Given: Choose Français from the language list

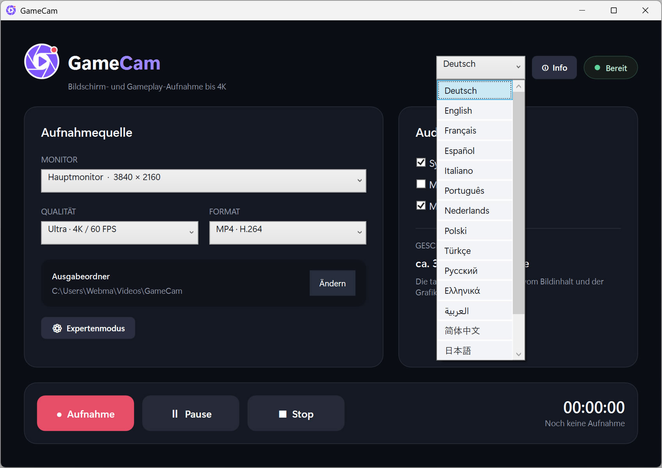Looking at the screenshot, I should [x=475, y=130].
